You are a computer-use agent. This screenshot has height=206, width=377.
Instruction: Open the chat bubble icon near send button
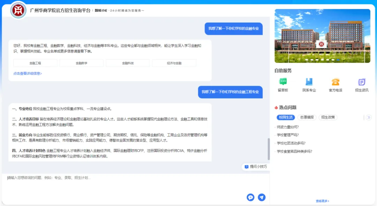coord(250,197)
